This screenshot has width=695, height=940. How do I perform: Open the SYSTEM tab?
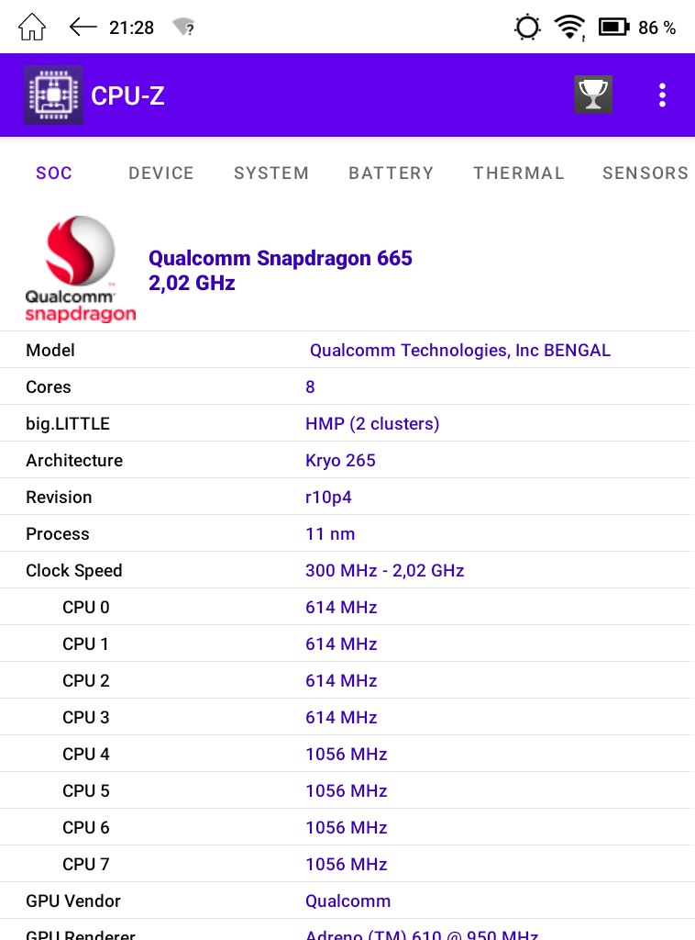[271, 173]
